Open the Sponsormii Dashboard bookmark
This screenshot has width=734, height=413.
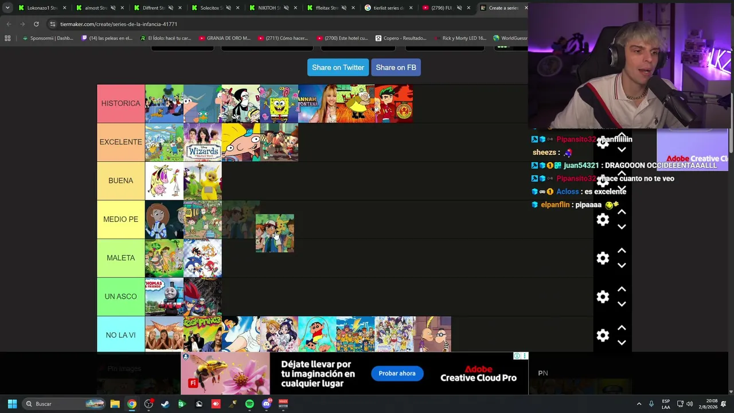(x=48, y=38)
